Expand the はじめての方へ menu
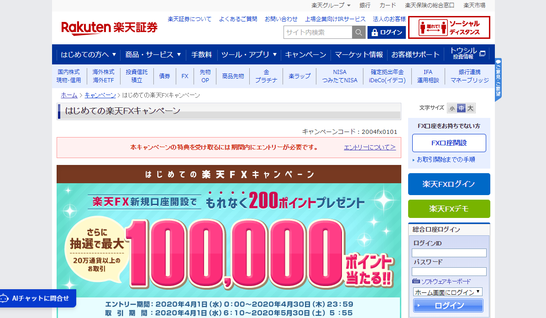This screenshot has height=318, width=546. (89, 54)
